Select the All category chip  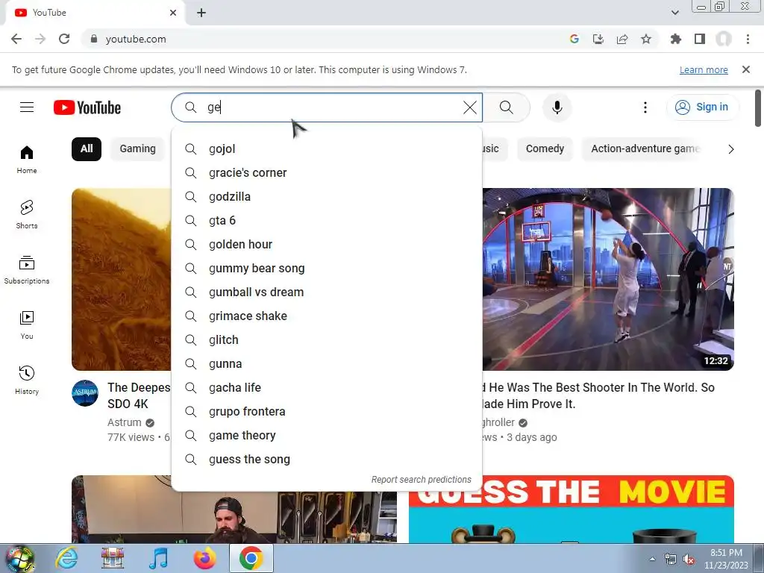coord(87,148)
